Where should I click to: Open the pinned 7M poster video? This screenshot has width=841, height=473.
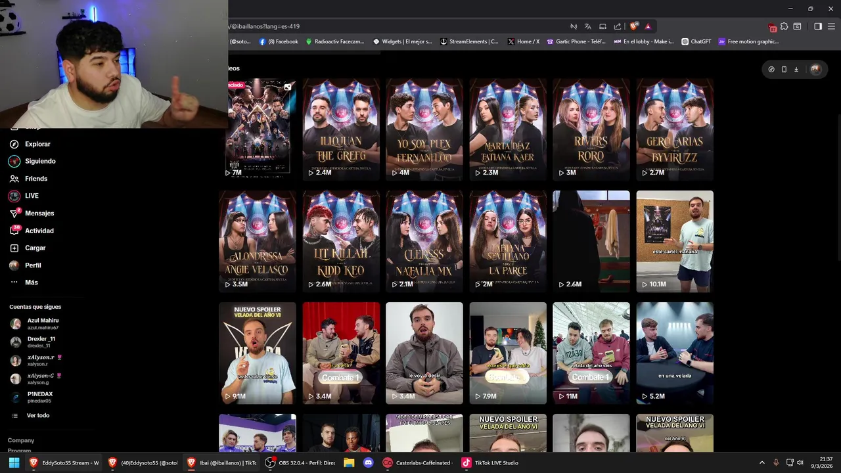(261, 129)
